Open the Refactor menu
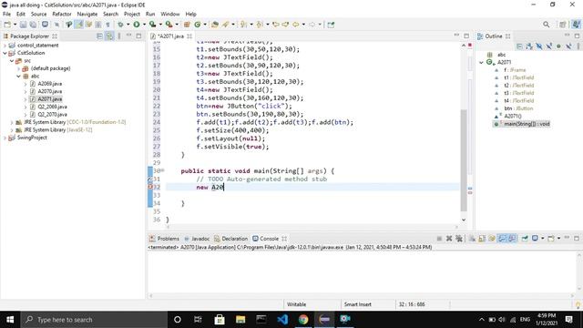This screenshot has height=328, width=583. point(62,15)
